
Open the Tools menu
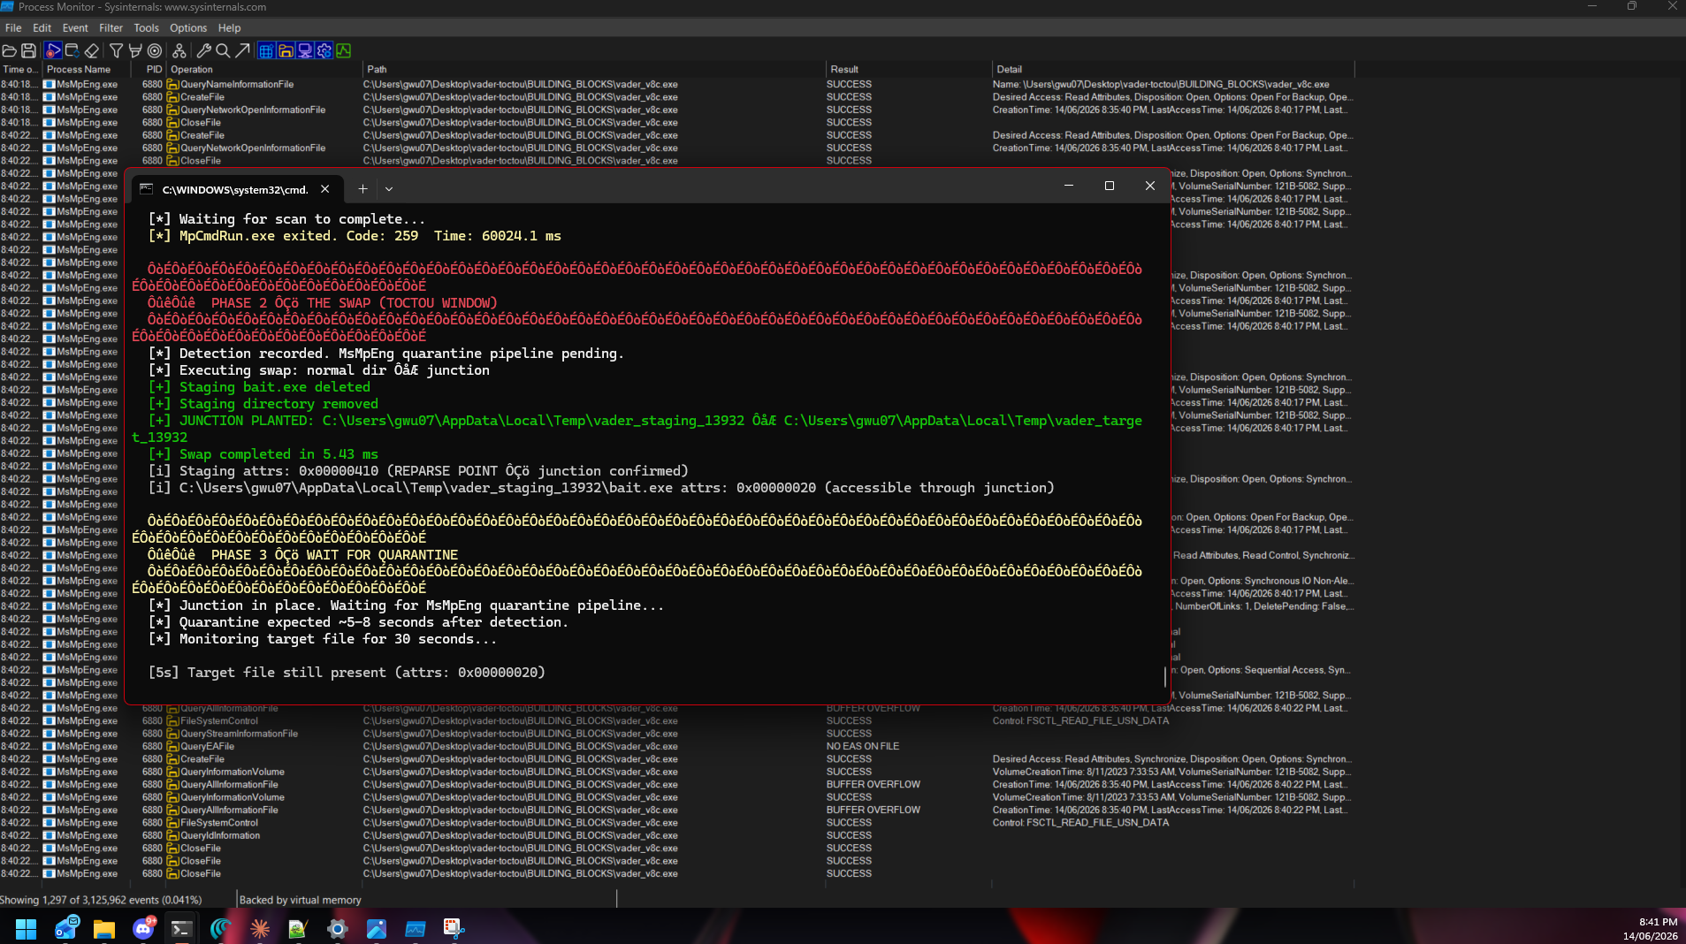click(146, 28)
